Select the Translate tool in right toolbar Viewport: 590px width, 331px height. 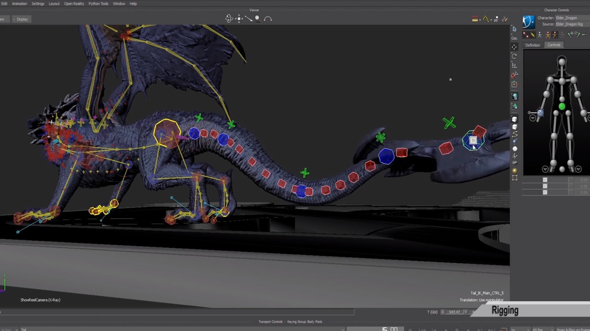click(514, 47)
